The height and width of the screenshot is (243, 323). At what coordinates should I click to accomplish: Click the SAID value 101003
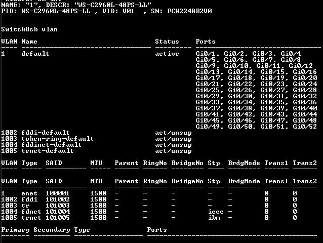tap(58, 206)
